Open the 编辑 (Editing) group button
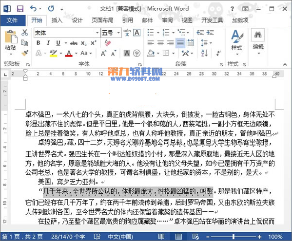 coord(258,42)
